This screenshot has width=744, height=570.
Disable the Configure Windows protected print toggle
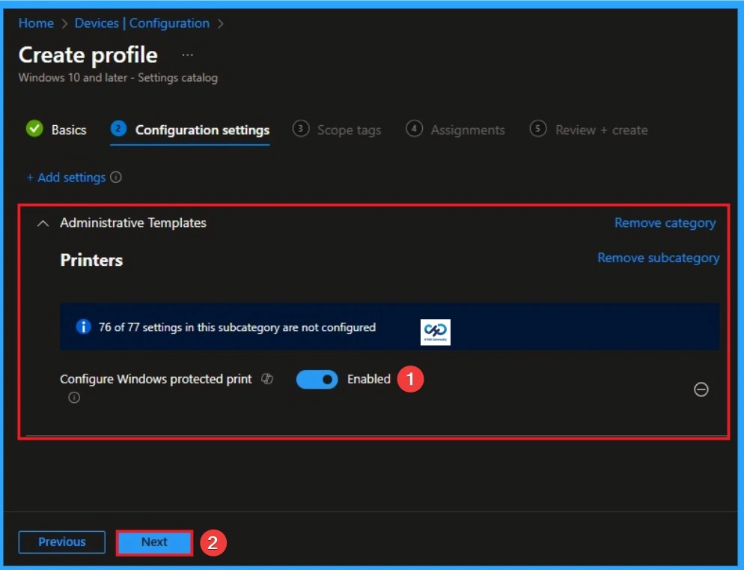pyautogui.click(x=317, y=379)
